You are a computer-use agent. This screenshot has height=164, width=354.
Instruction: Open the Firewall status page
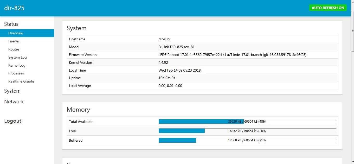point(14,41)
